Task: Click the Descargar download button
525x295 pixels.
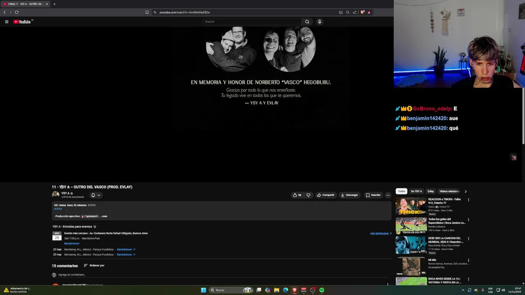Action: click(349, 195)
